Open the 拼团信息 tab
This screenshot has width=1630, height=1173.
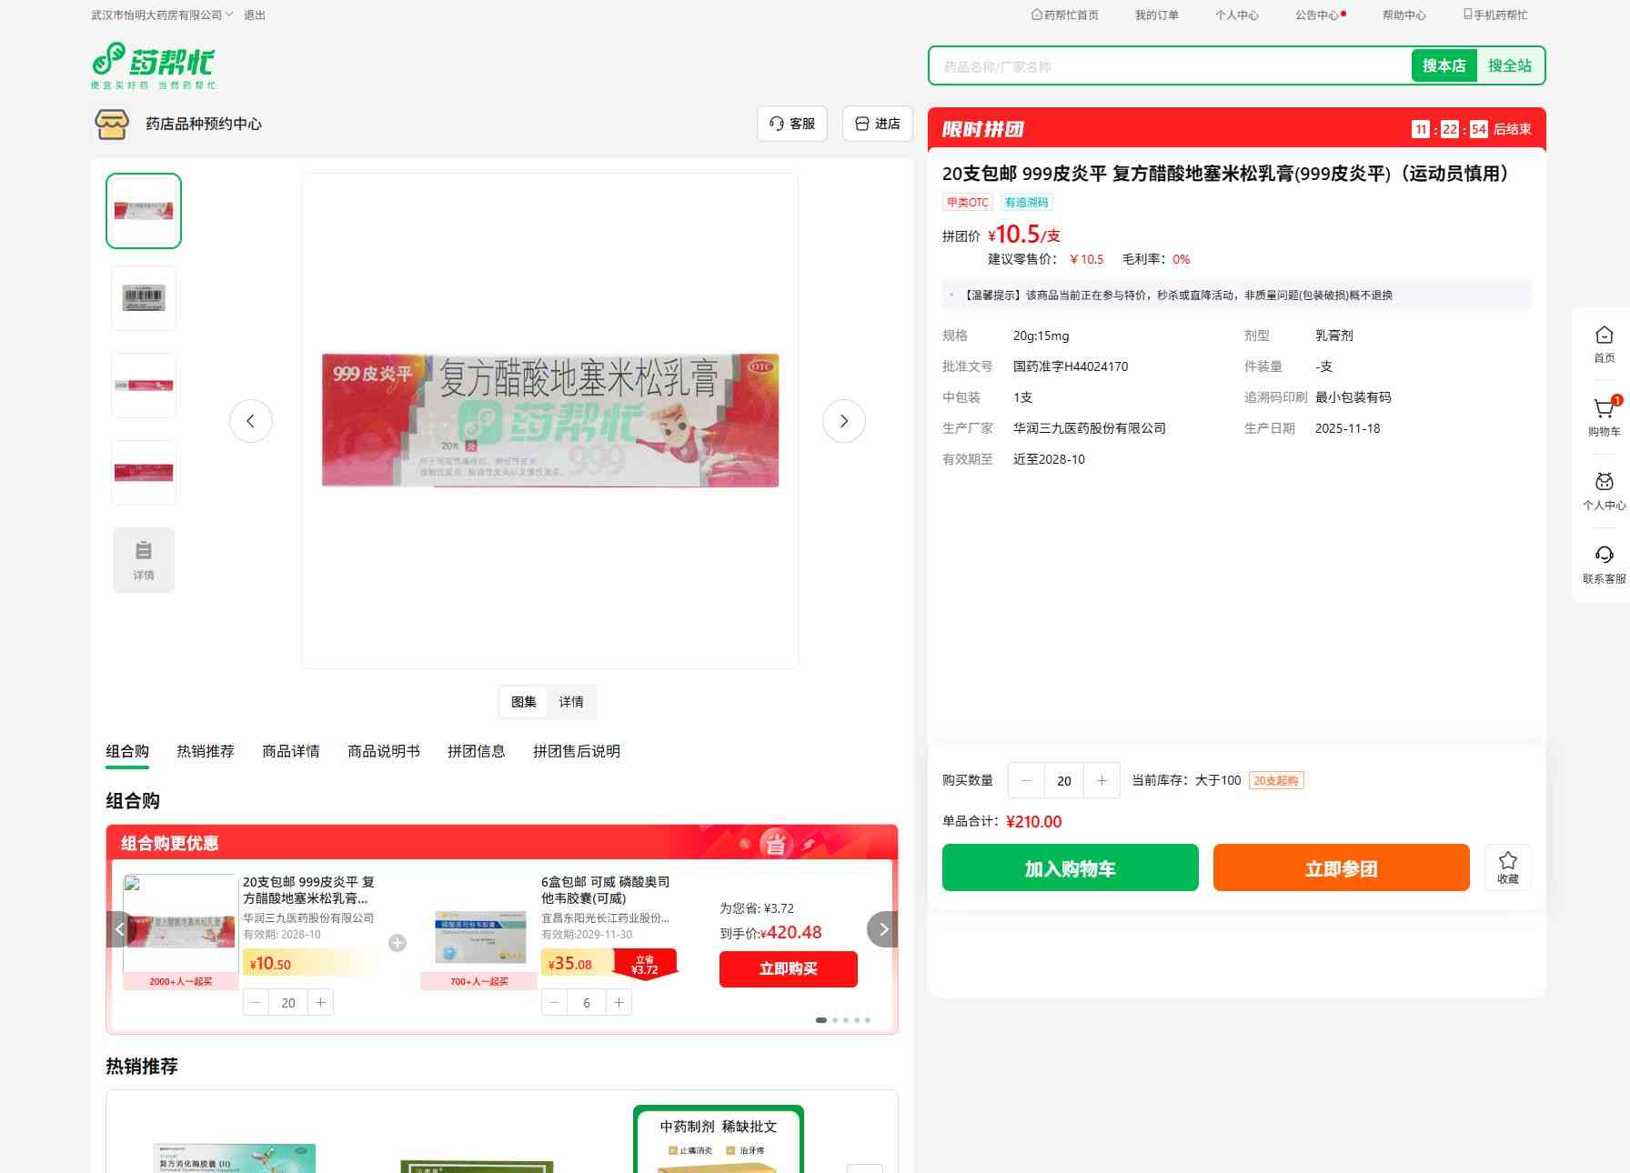point(476,751)
